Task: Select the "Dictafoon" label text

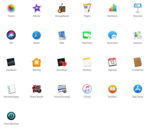Action: pyautogui.click(x=62, y=70)
